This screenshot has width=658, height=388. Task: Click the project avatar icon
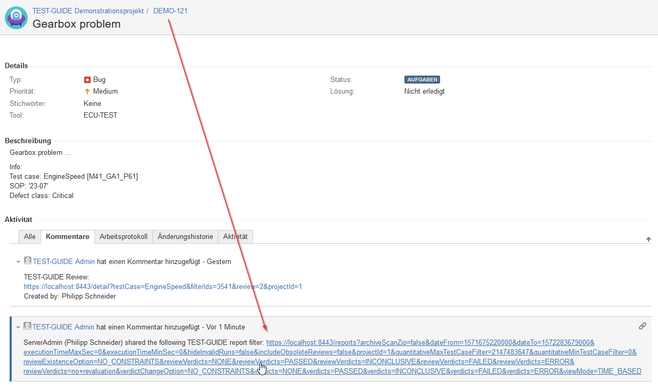(x=16, y=18)
